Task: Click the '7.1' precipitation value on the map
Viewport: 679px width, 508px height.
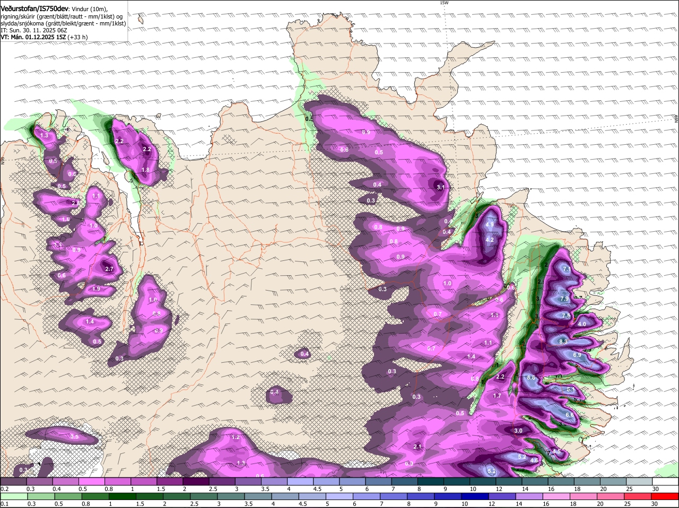Action: pos(567,269)
